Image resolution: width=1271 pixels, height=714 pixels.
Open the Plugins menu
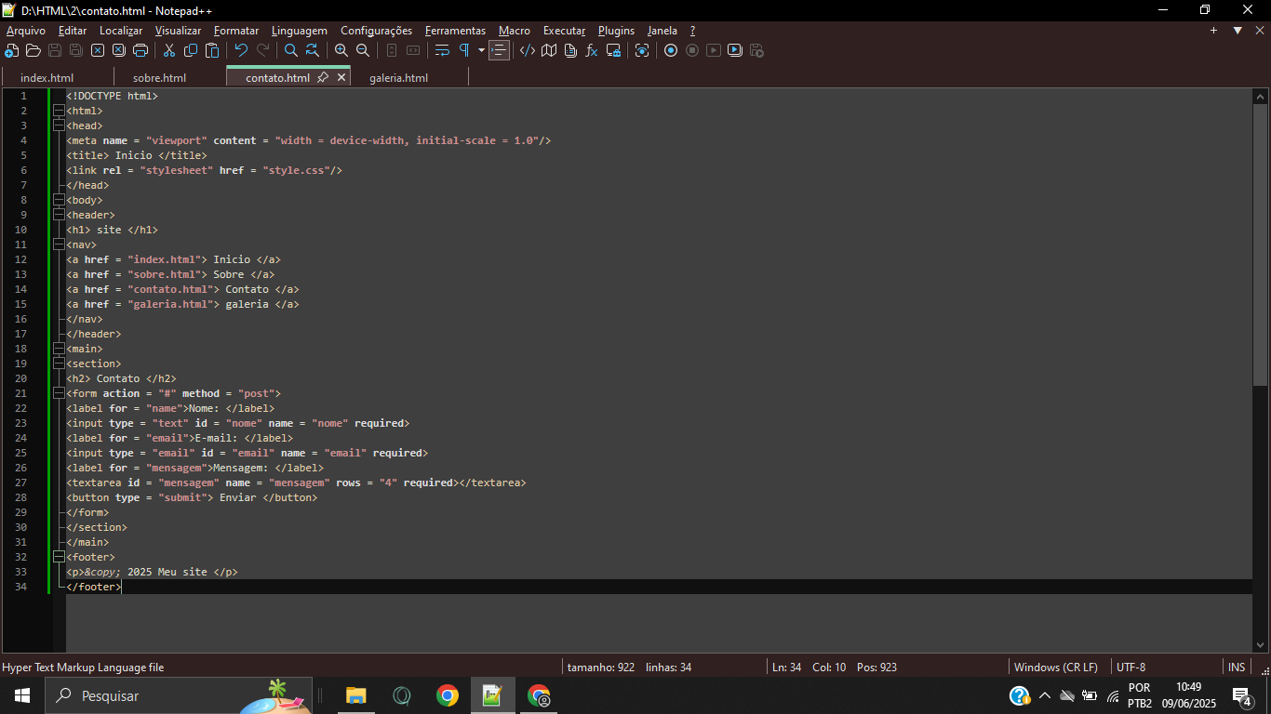tap(616, 31)
